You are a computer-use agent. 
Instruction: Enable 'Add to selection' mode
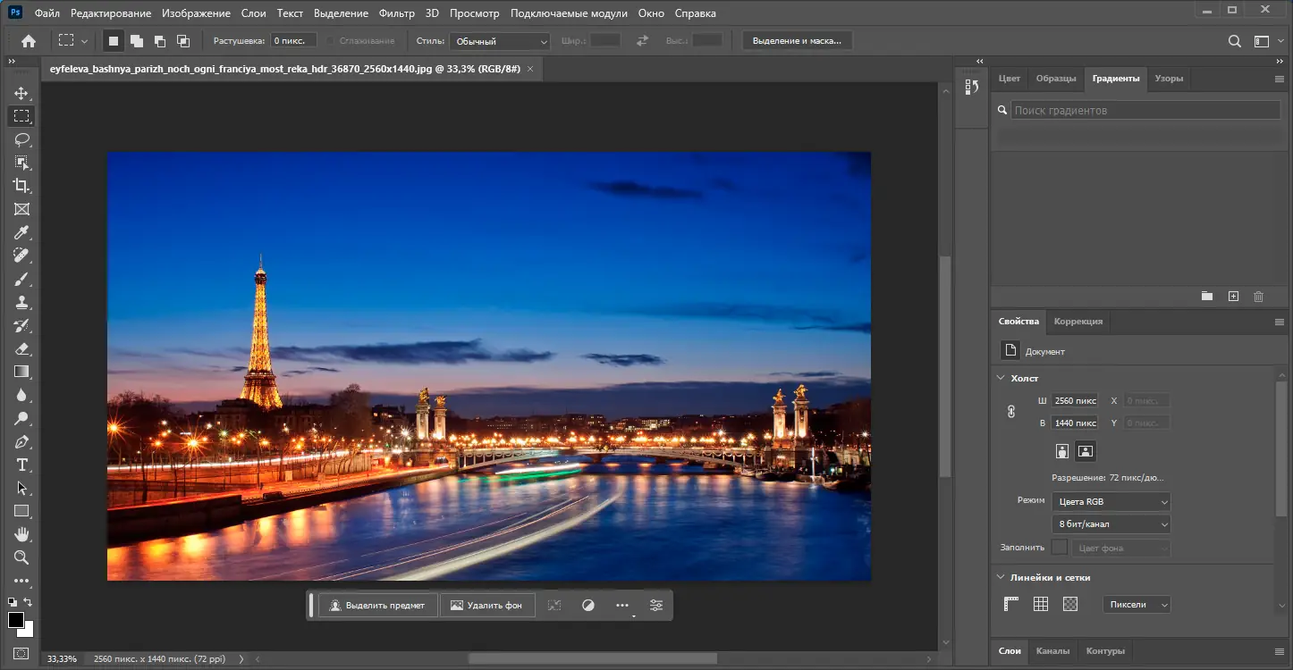click(137, 41)
